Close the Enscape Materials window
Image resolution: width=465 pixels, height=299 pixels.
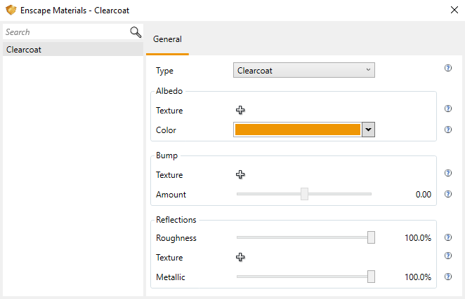454,10
